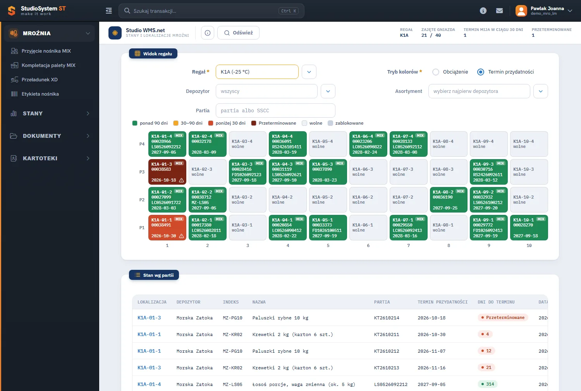Expand the DOKUMENTY section chevron
Viewport: 581px width, 391px height.
pos(88,136)
